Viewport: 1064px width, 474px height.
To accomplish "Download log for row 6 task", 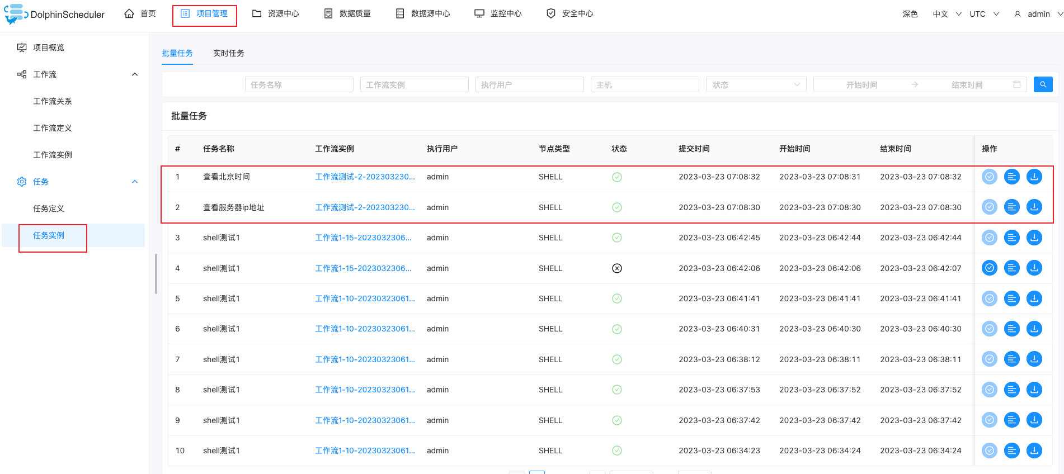I will point(1034,329).
